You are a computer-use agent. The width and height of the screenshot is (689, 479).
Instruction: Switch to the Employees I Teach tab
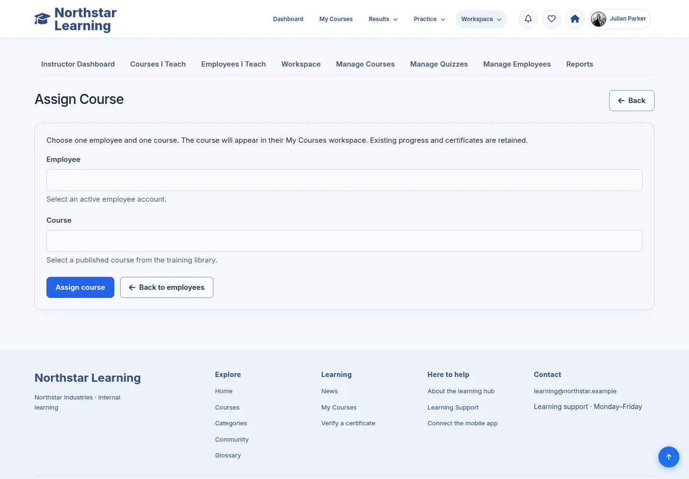(233, 64)
